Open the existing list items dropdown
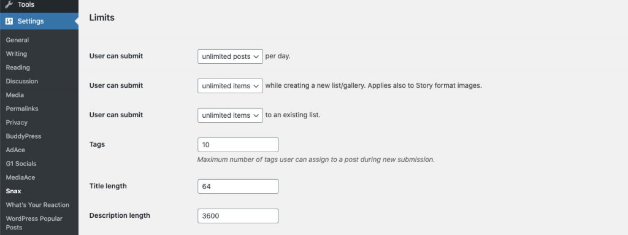 click(x=231, y=115)
